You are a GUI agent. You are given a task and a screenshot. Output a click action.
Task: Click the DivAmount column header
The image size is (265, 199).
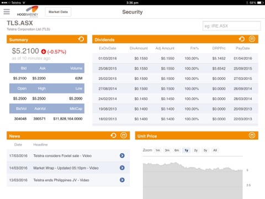pos(139,48)
